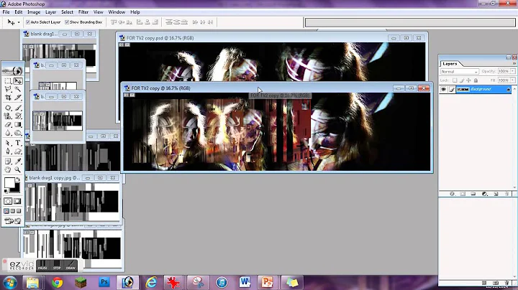Select the History Brush tool
This screenshot has width=518, height=290.
pos(18,116)
